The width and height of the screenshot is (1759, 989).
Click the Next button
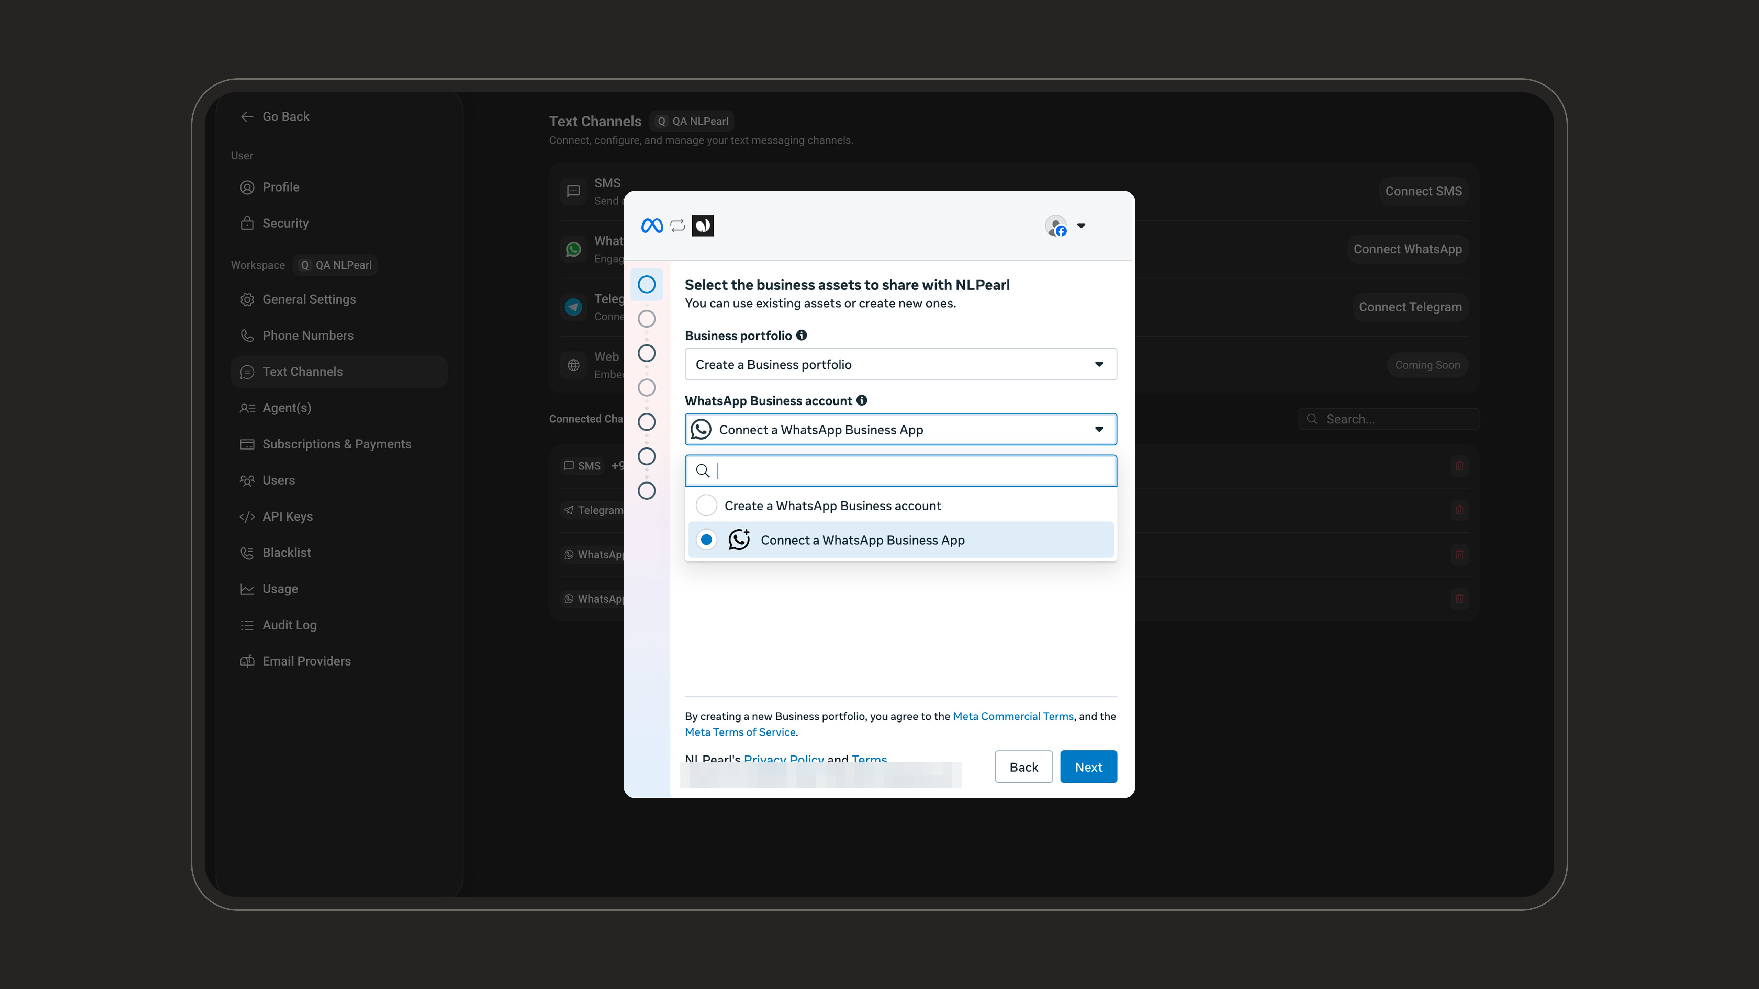[x=1088, y=766]
